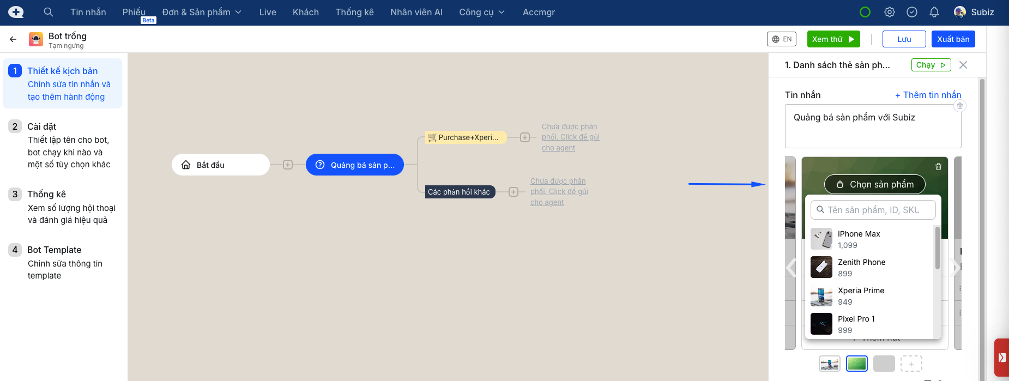The image size is (1009, 381).
Task: Select the green card thumbnail
Action: coord(856,364)
